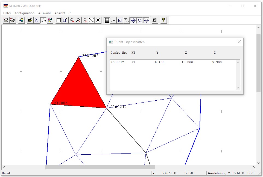Viewport: 263px width, 177px height.
Task: Open the Ansicht menu
Action: point(60,13)
